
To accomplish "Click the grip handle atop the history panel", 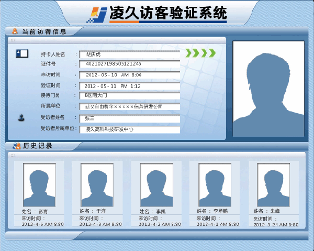I will click(x=13, y=155).
